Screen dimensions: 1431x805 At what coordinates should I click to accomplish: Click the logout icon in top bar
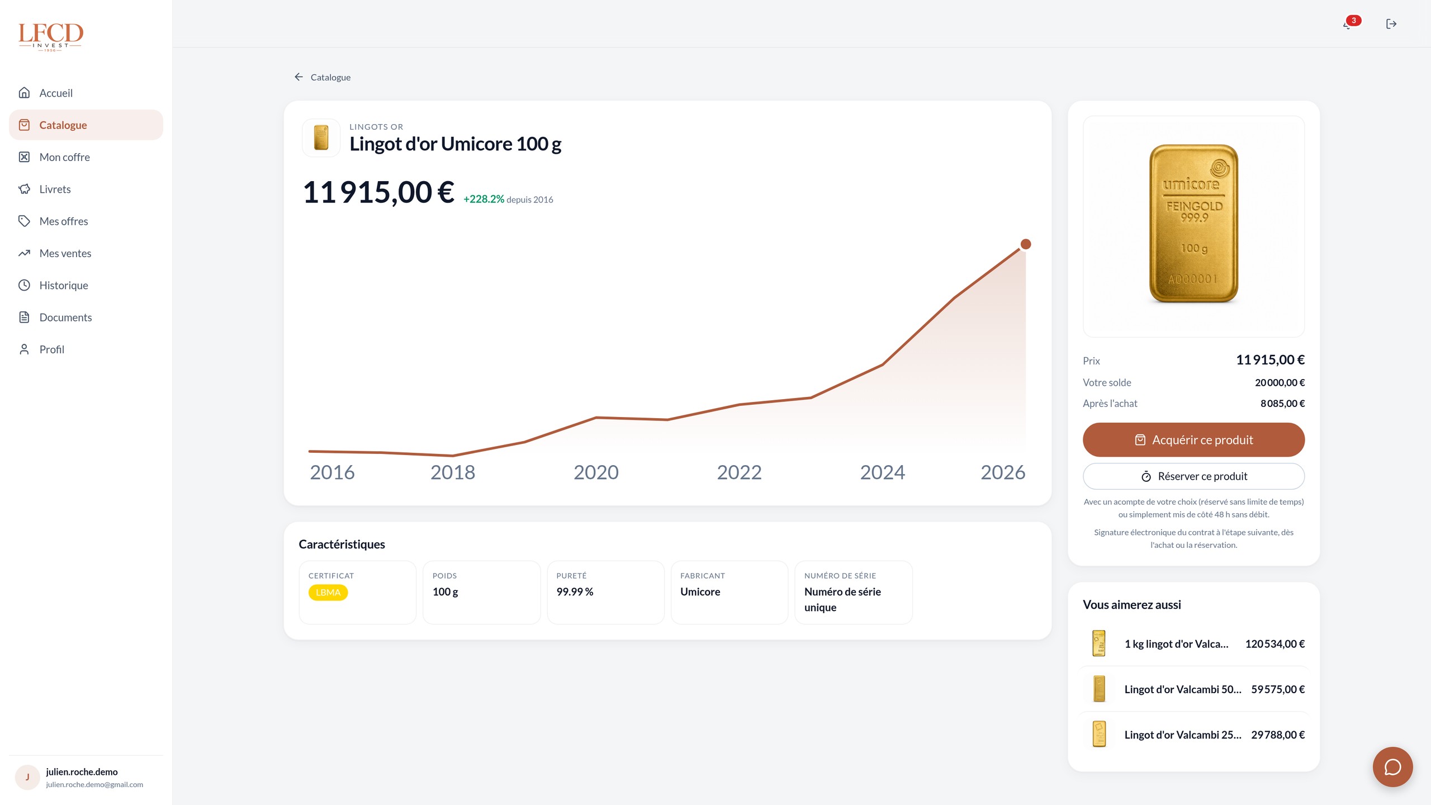pyautogui.click(x=1391, y=23)
